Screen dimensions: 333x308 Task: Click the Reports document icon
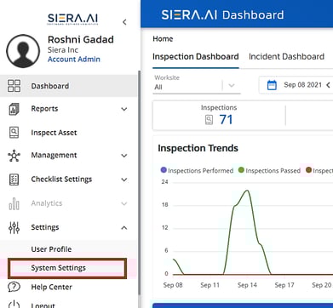click(14, 109)
